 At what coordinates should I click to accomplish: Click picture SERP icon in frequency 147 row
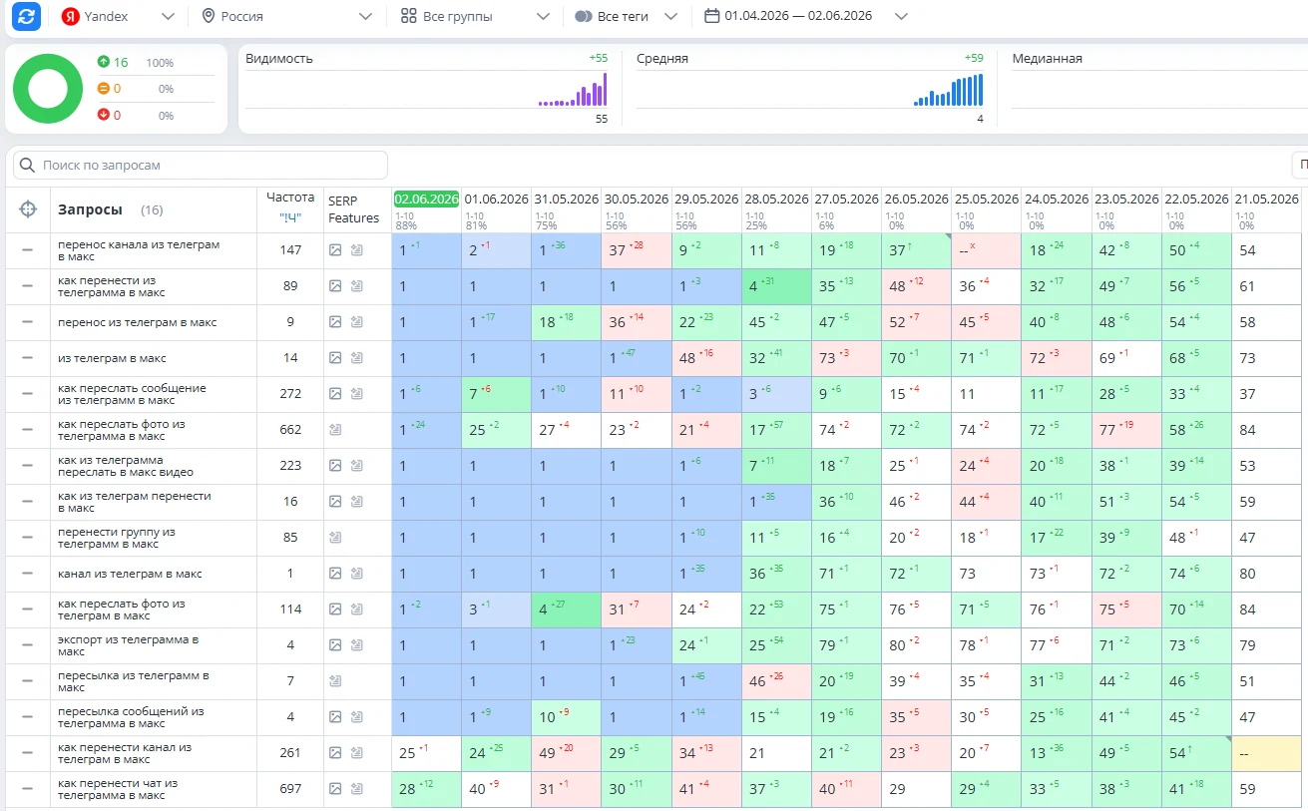coord(335,250)
